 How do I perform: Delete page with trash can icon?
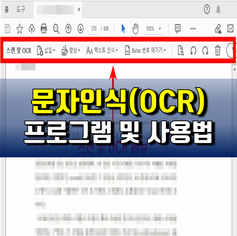pos(217,50)
